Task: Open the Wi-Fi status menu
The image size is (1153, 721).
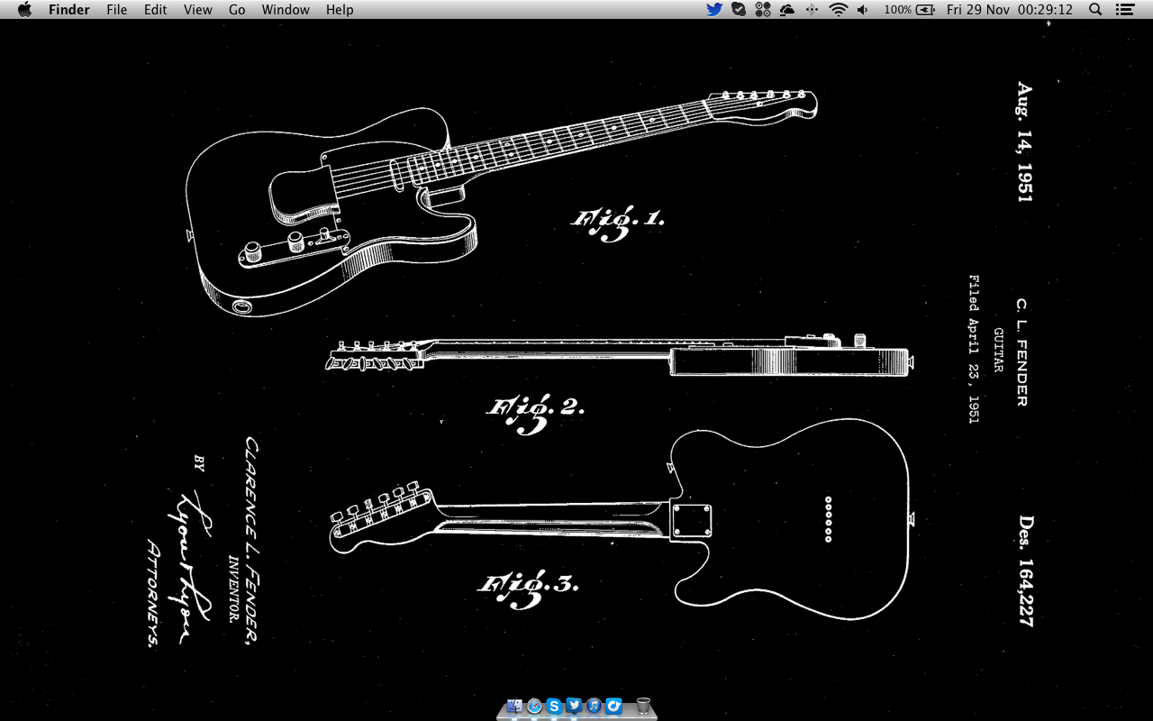Action: (x=839, y=9)
